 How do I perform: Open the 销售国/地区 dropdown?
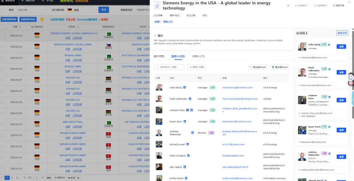click(x=142, y=10)
